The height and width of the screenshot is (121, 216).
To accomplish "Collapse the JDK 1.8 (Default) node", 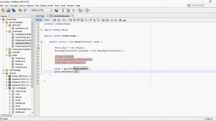I will pyautogui.click(x=6, y=88).
